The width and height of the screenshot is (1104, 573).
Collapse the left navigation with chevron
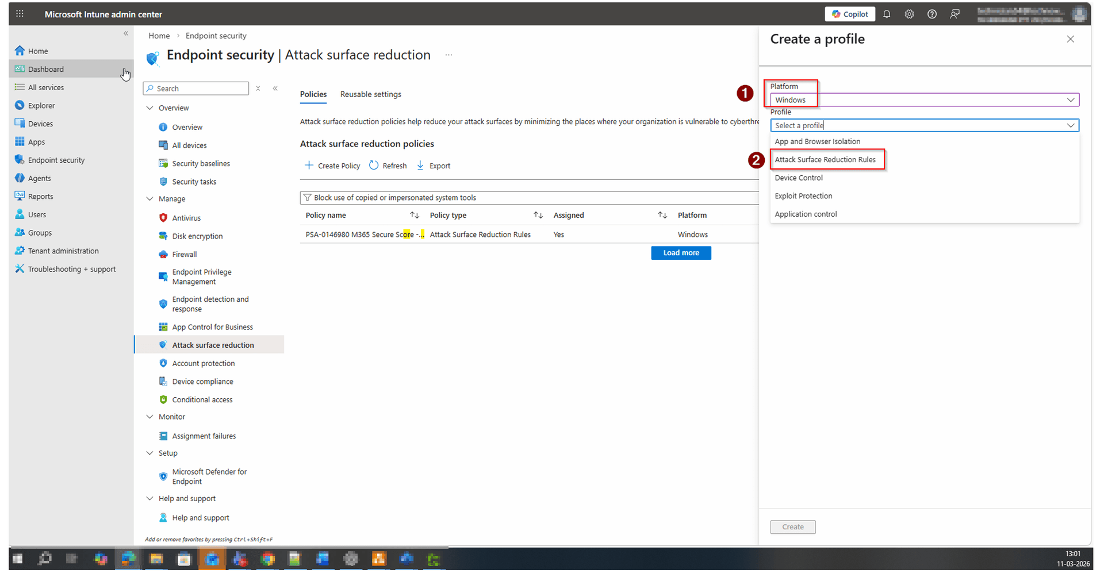pos(126,33)
